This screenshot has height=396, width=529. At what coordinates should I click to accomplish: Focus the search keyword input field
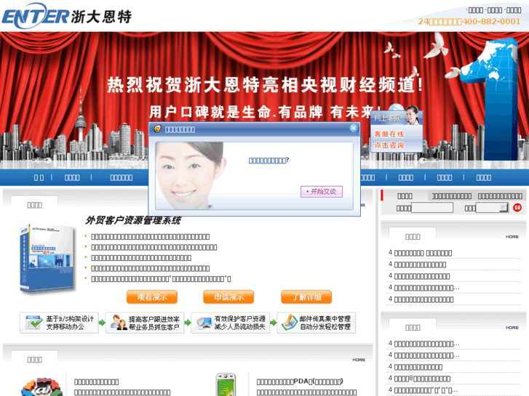(431, 208)
